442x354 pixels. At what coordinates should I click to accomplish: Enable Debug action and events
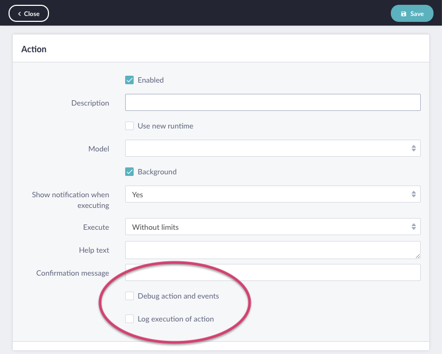[x=129, y=296]
